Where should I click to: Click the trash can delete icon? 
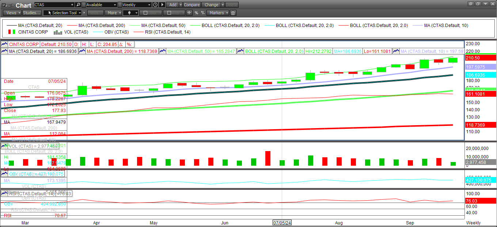[233, 13]
